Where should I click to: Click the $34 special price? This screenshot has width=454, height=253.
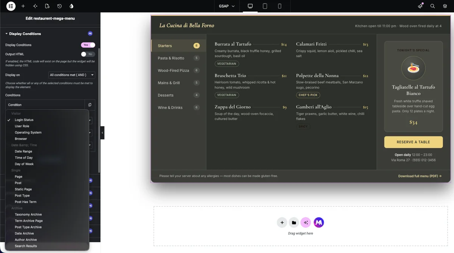(413, 122)
